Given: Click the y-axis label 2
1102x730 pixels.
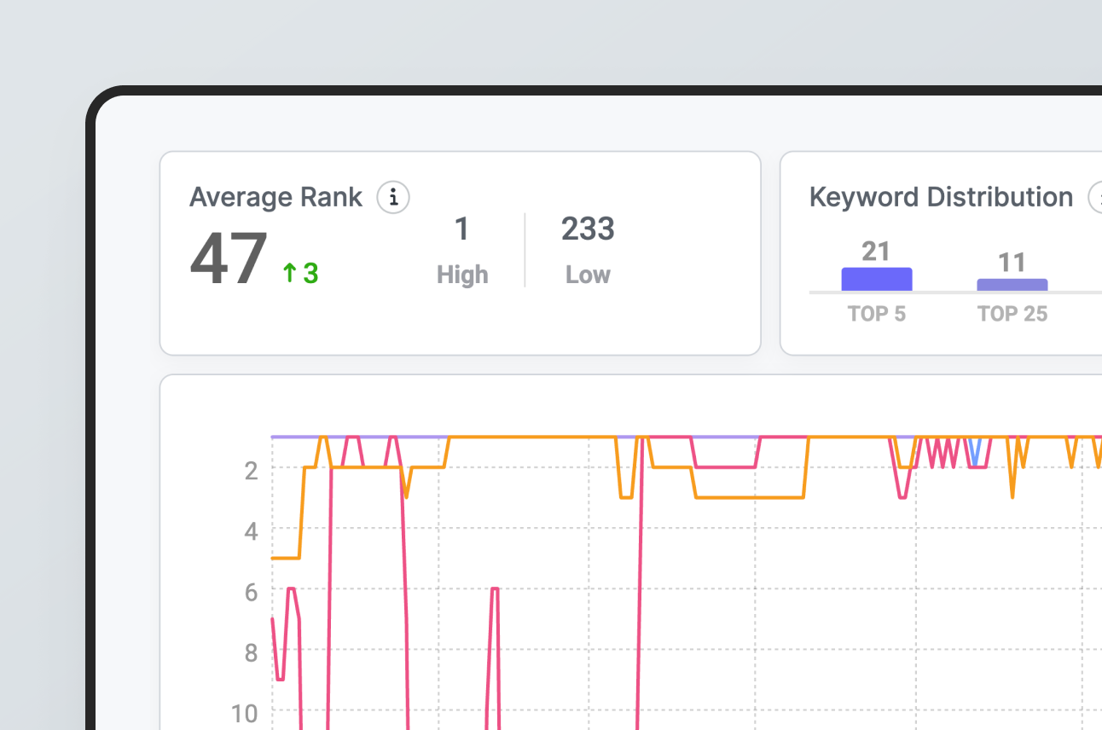Looking at the screenshot, I should point(251,470).
